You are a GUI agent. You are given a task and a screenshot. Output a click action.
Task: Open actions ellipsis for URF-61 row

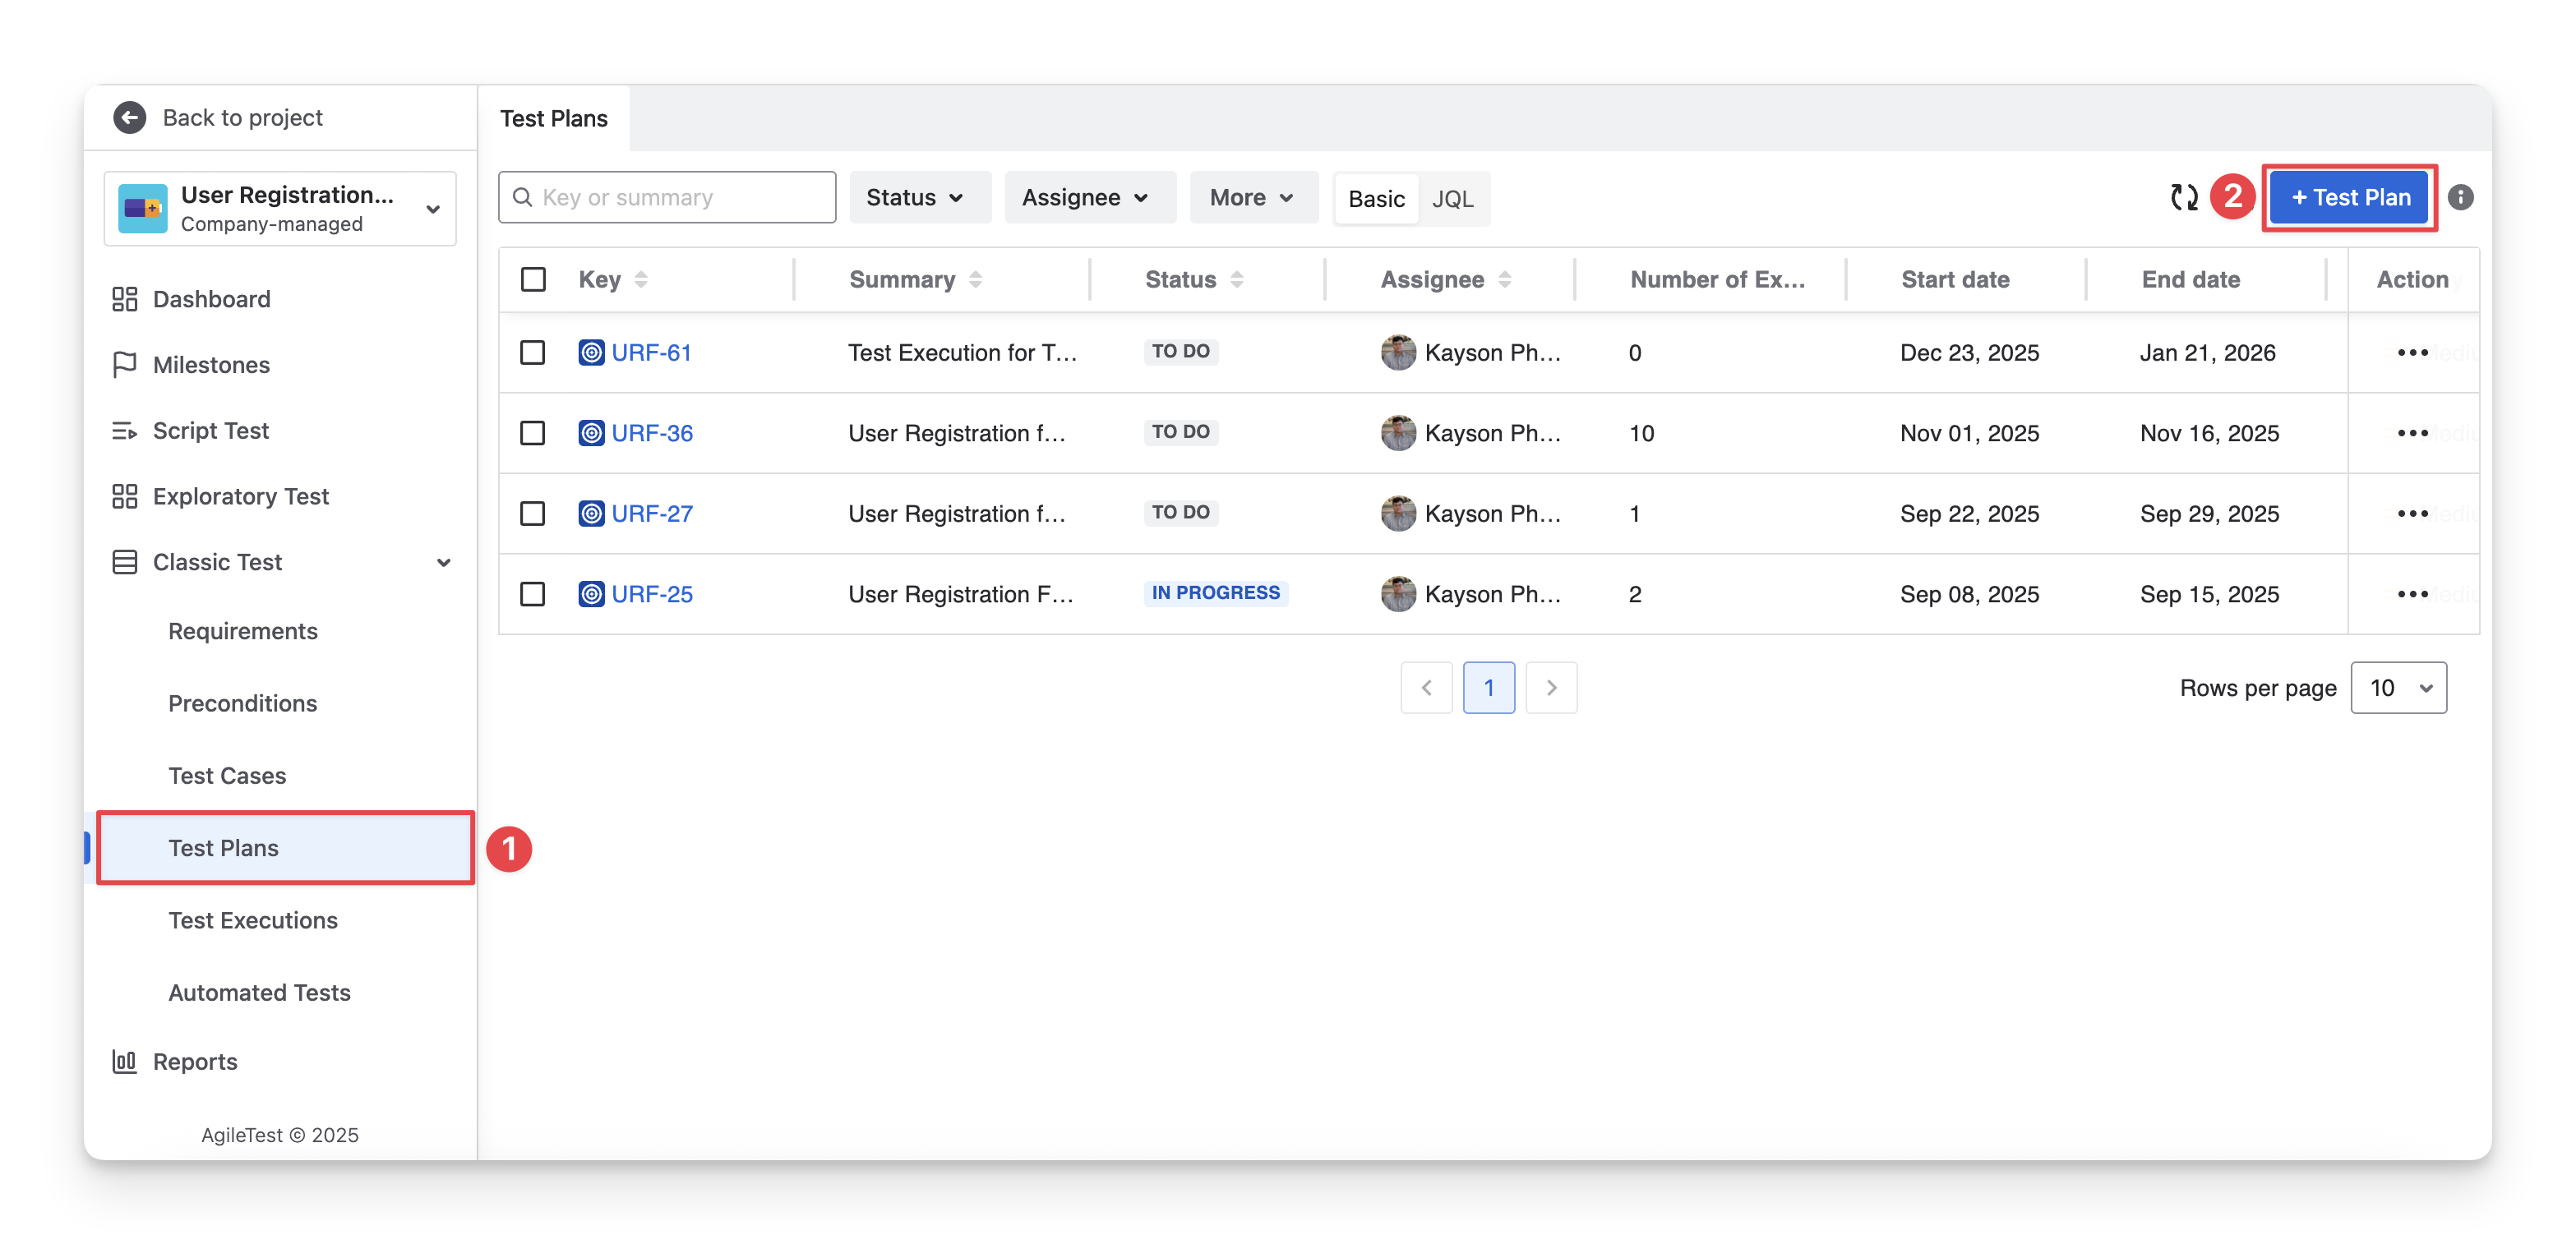2412,353
